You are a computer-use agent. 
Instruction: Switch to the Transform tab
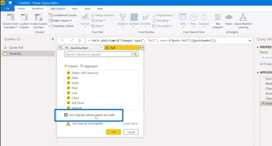pyautogui.click(x=37, y=9)
